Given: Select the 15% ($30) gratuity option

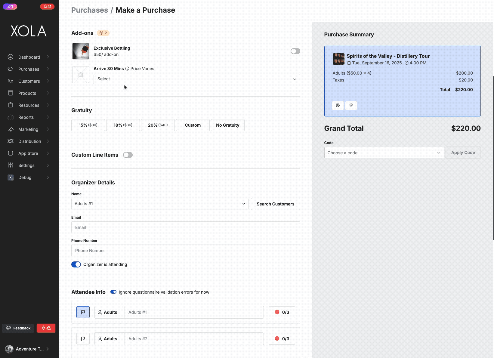Looking at the screenshot, I should pyautogui.click(x=88, y=125).
